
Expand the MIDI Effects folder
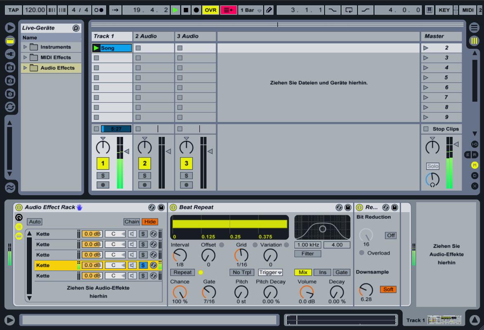(x=25, y=57)
